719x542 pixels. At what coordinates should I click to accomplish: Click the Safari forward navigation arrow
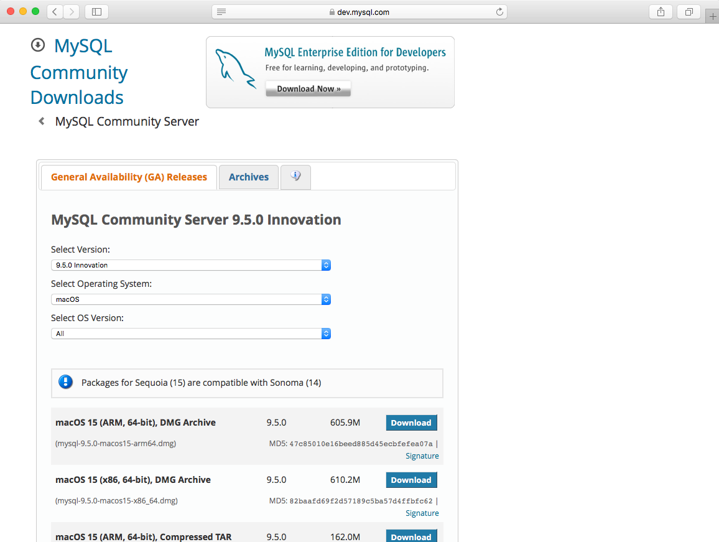pyautogui.click(x=71, y=12)
